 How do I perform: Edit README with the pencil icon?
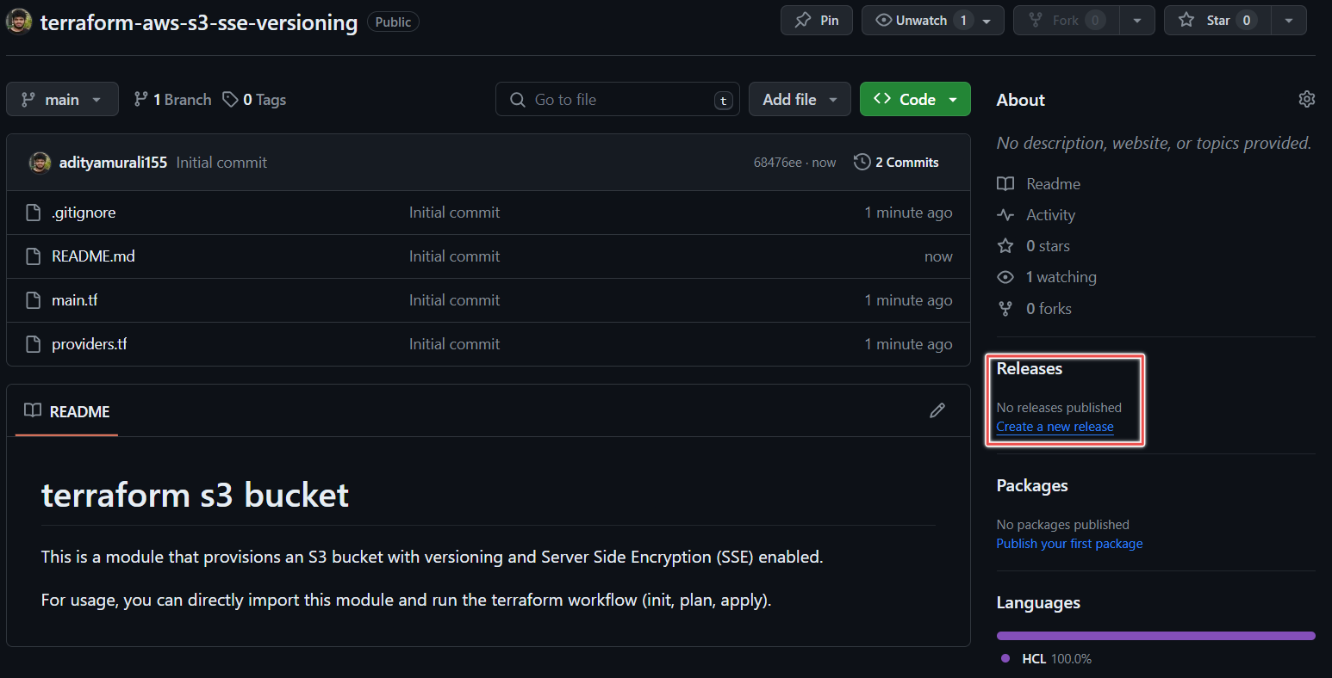937,410
